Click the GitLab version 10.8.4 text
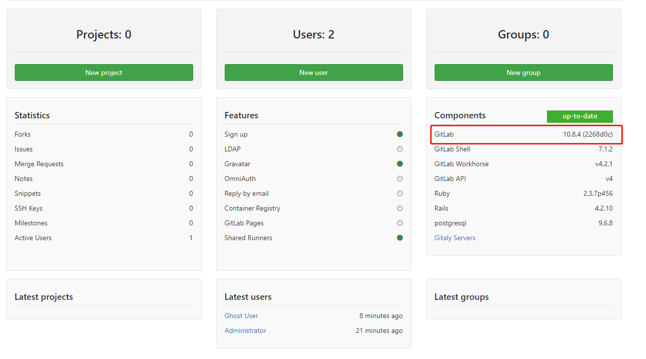Viewport: 646px width, 359px height. 588,134
